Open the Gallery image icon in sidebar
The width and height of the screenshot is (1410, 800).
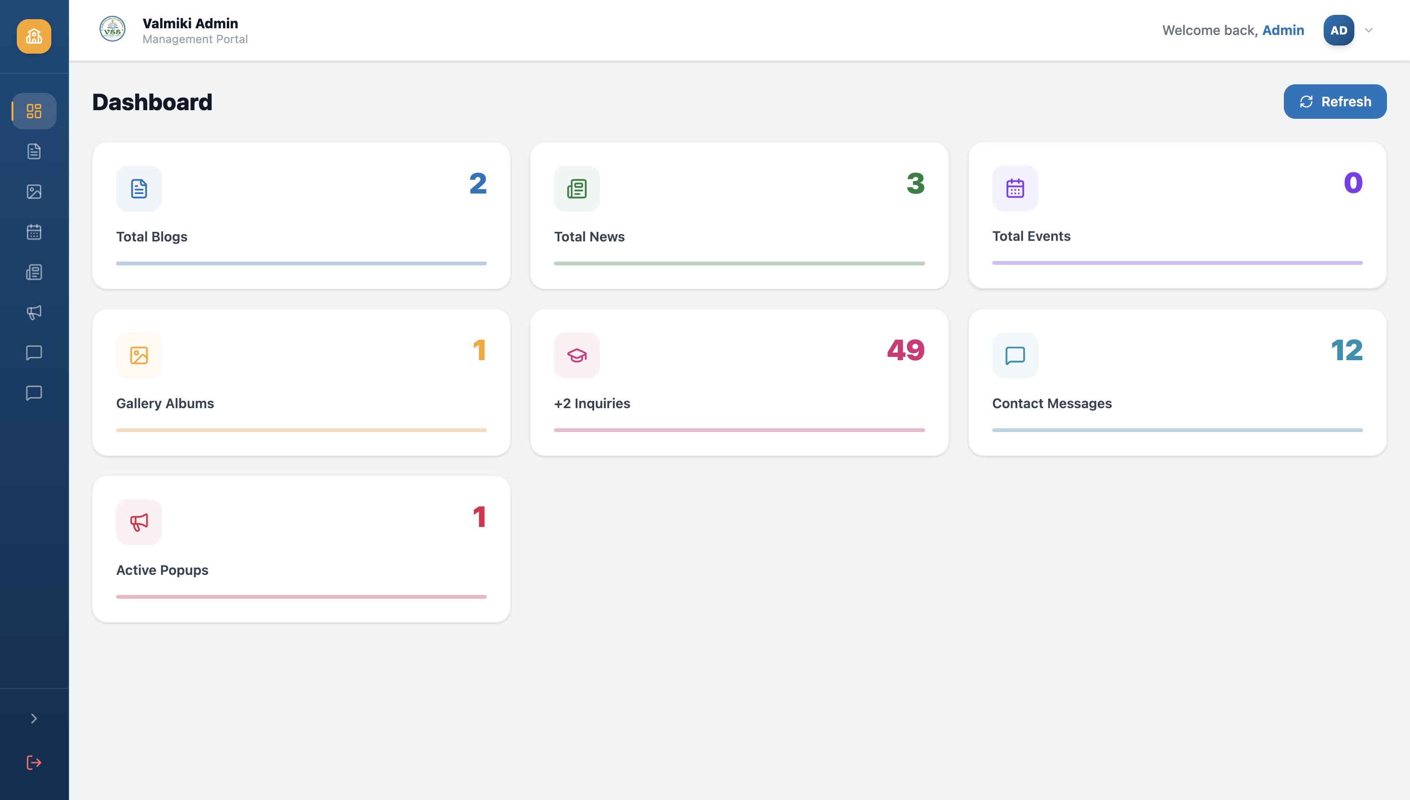click(34, 191)
